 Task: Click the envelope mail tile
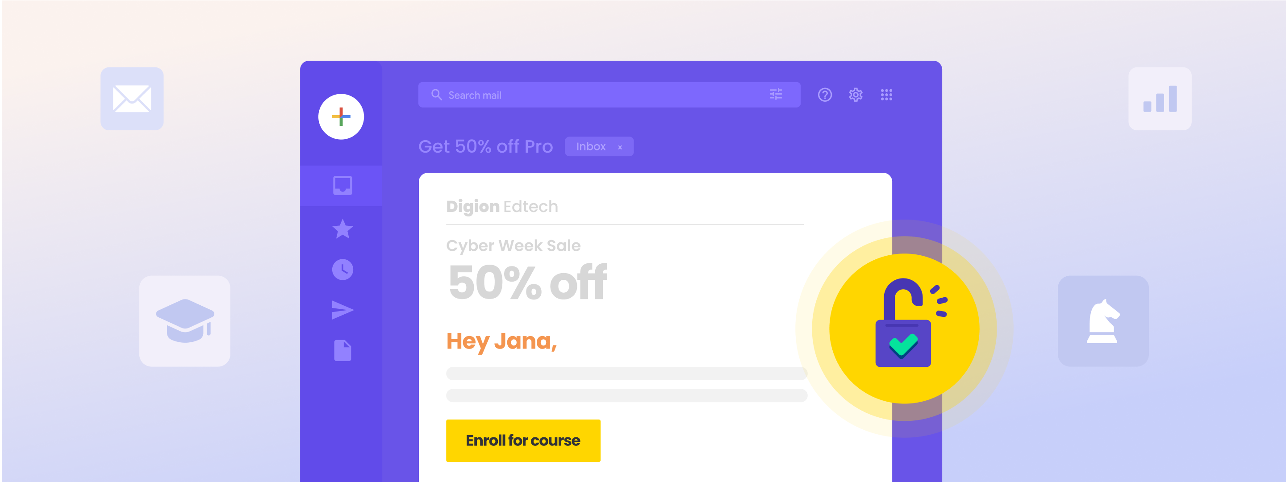coord(132,99)
